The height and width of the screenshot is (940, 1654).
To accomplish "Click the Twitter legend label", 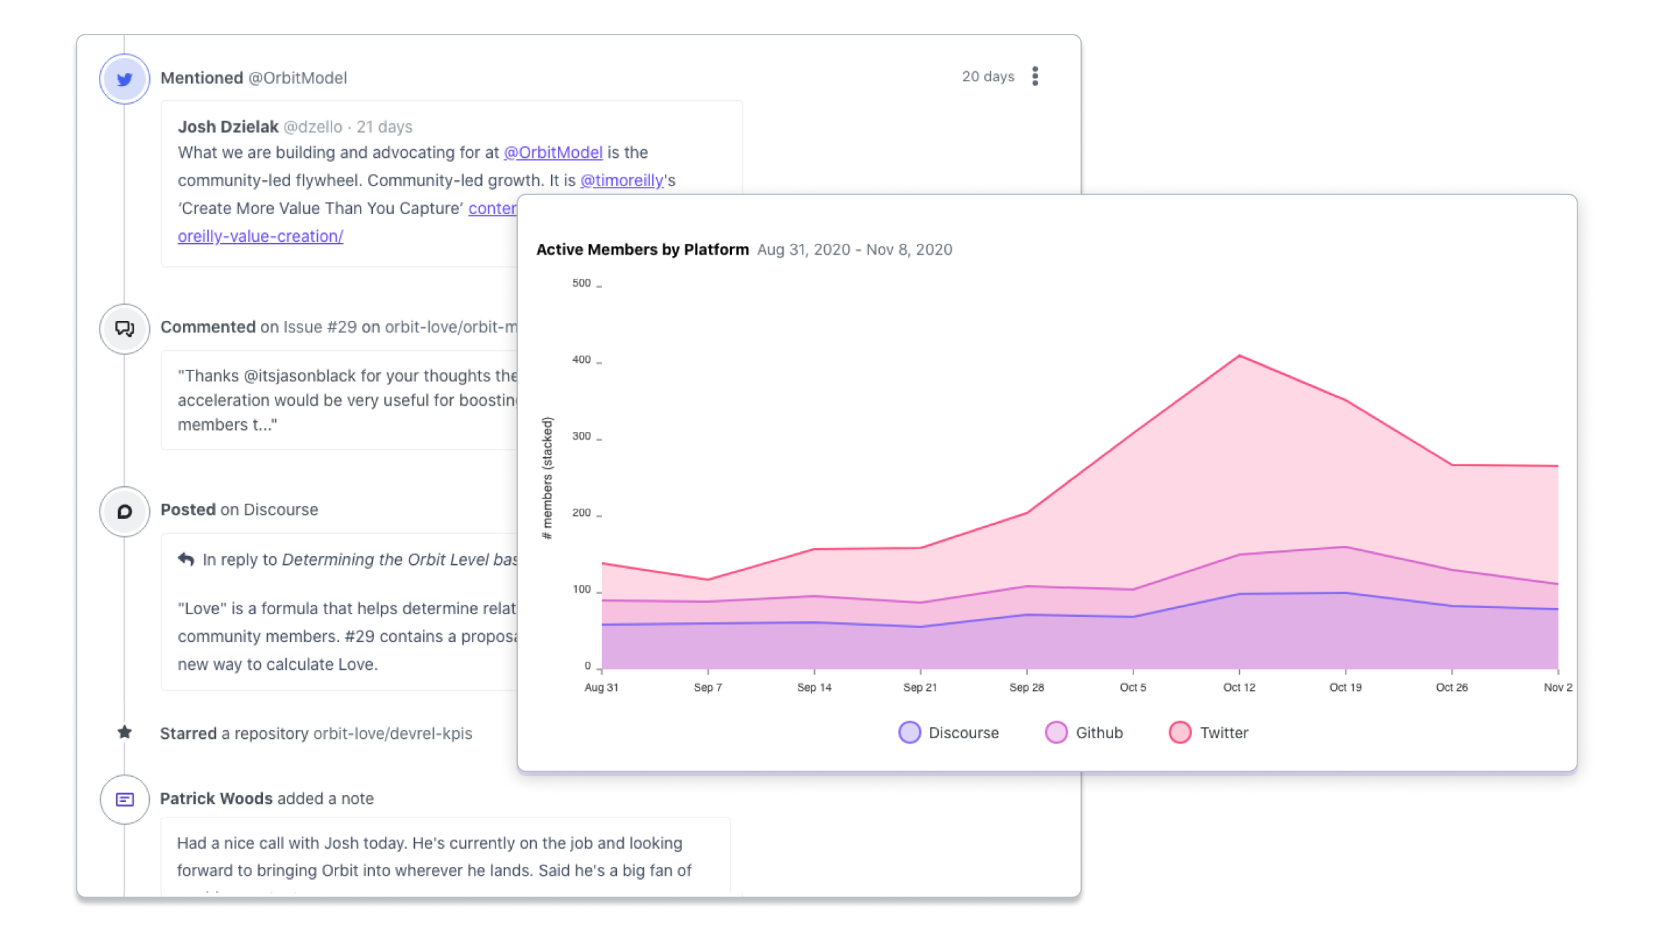I will tap(1224, 733).
